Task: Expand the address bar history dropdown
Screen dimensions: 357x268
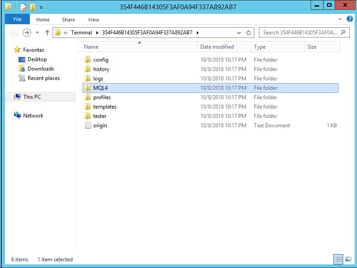Action: click(x=239, y=33)
